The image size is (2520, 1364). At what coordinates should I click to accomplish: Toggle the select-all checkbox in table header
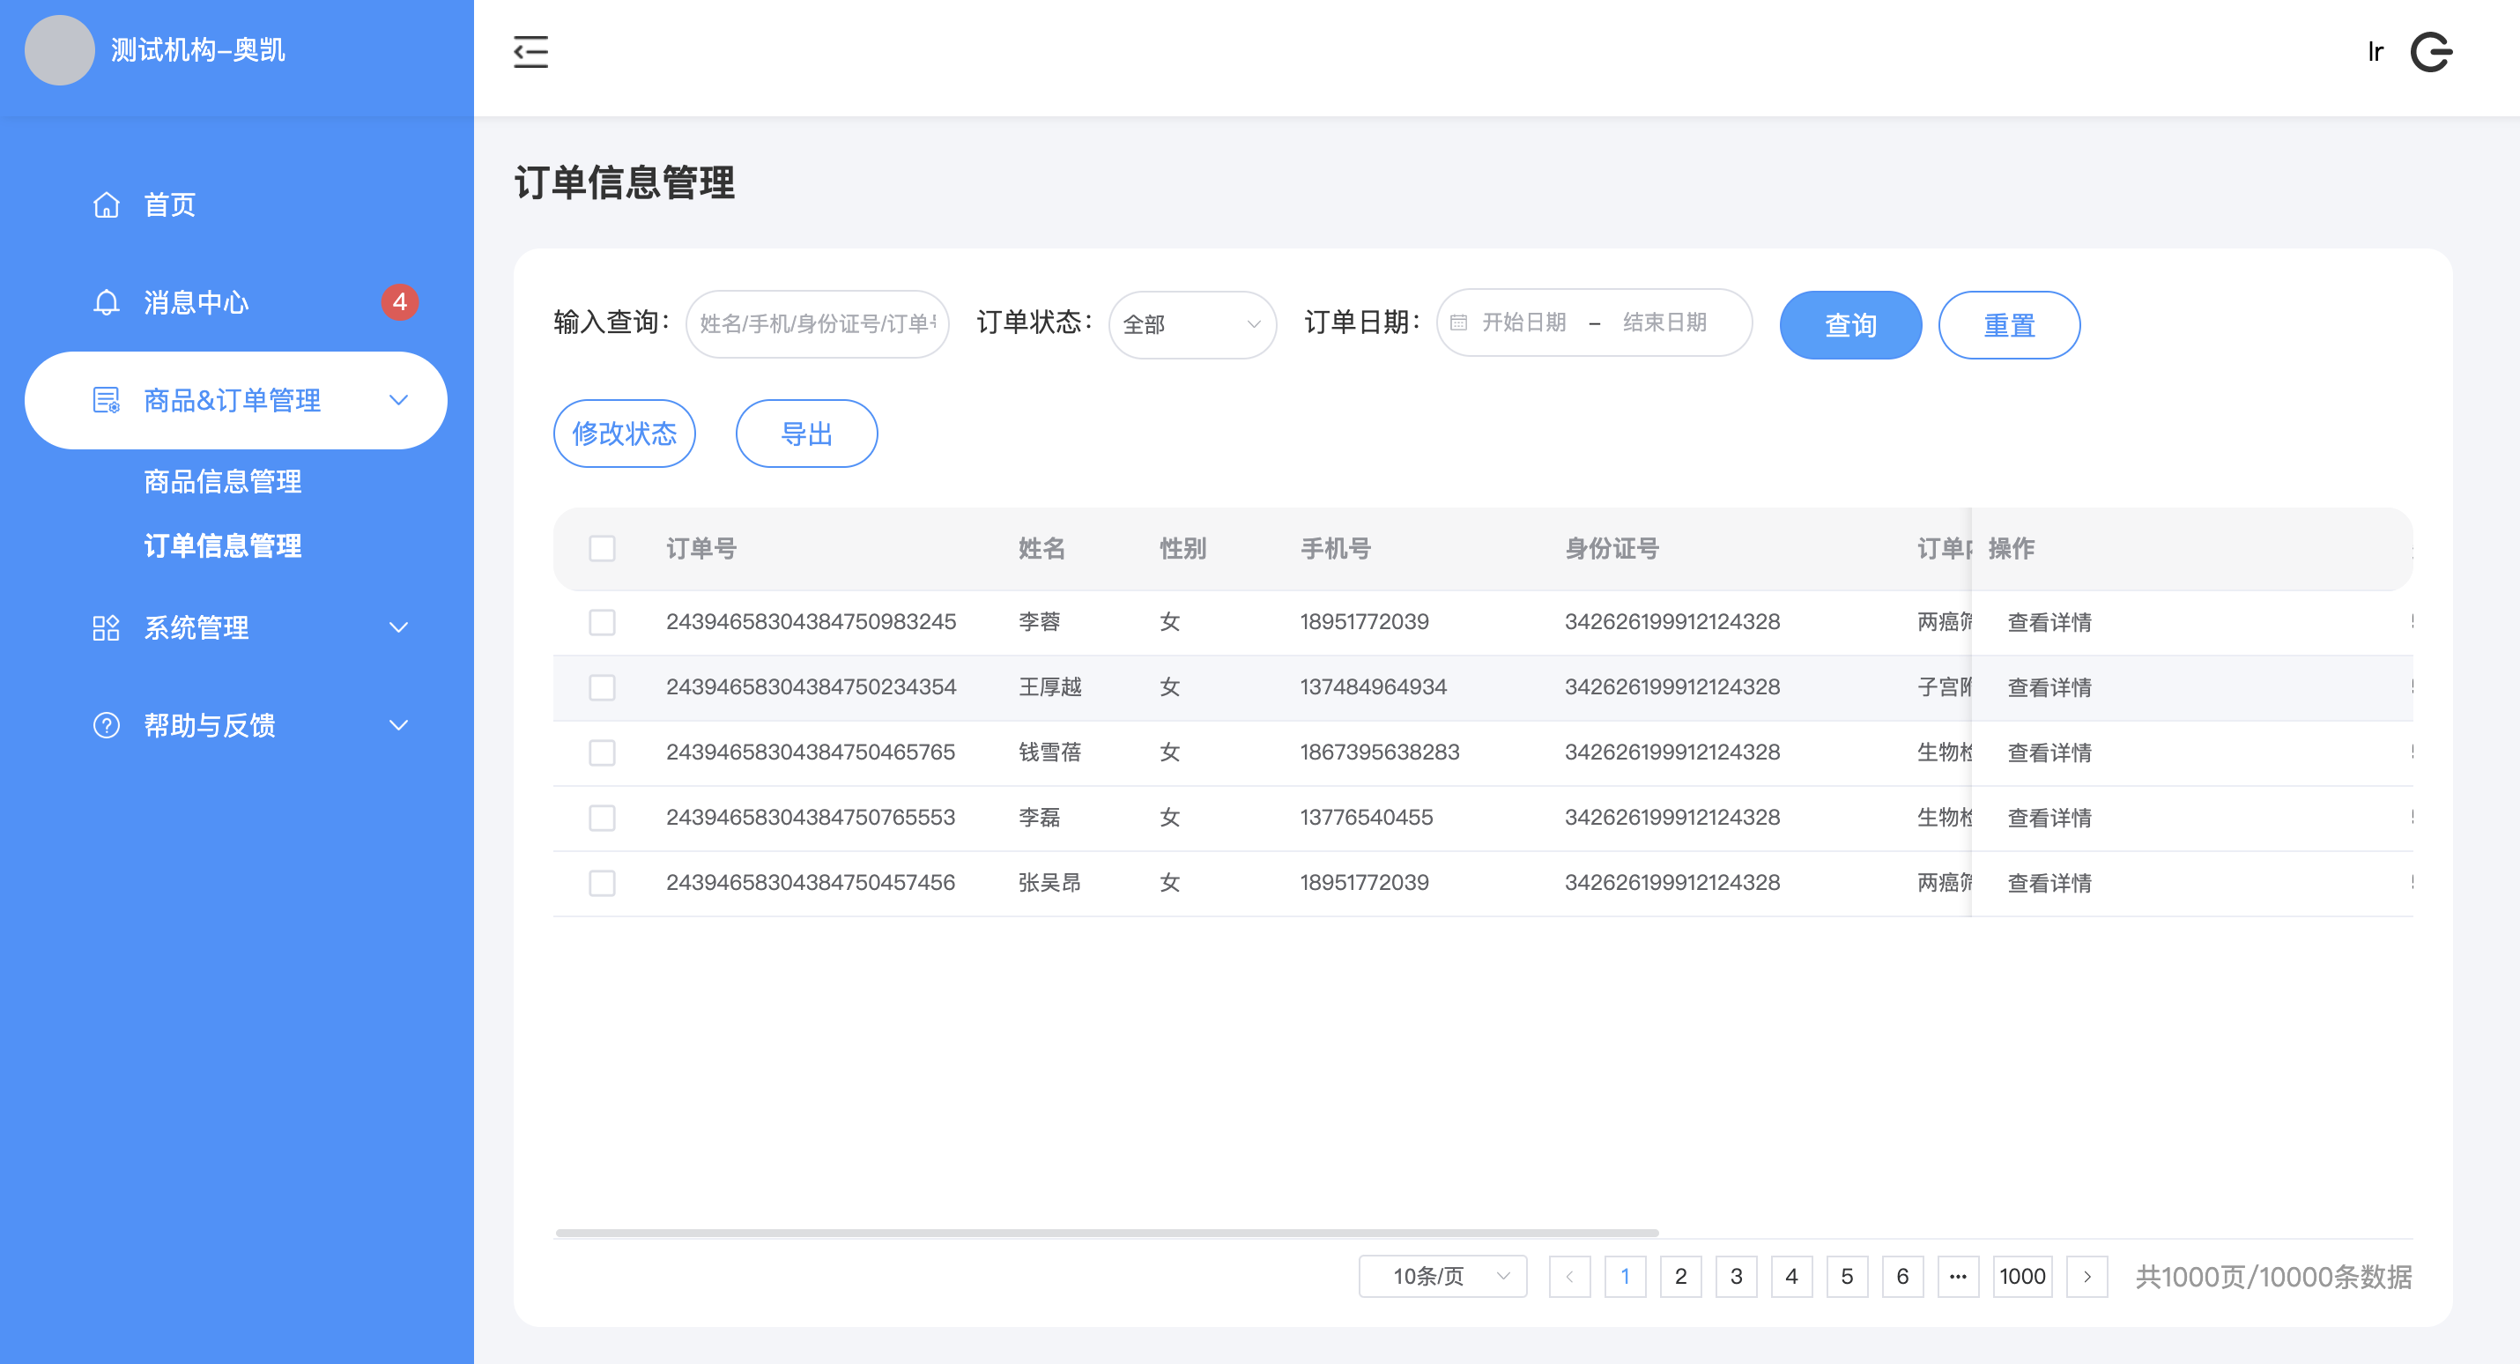pyautogui.click(x=602, y=548)
